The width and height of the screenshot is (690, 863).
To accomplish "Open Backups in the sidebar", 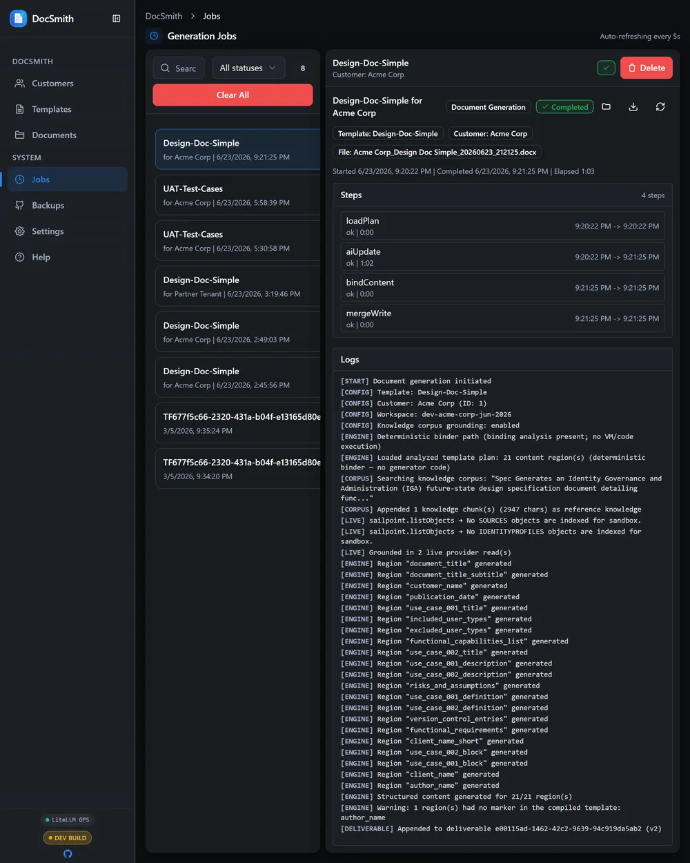I will click(x=68, y=206).
